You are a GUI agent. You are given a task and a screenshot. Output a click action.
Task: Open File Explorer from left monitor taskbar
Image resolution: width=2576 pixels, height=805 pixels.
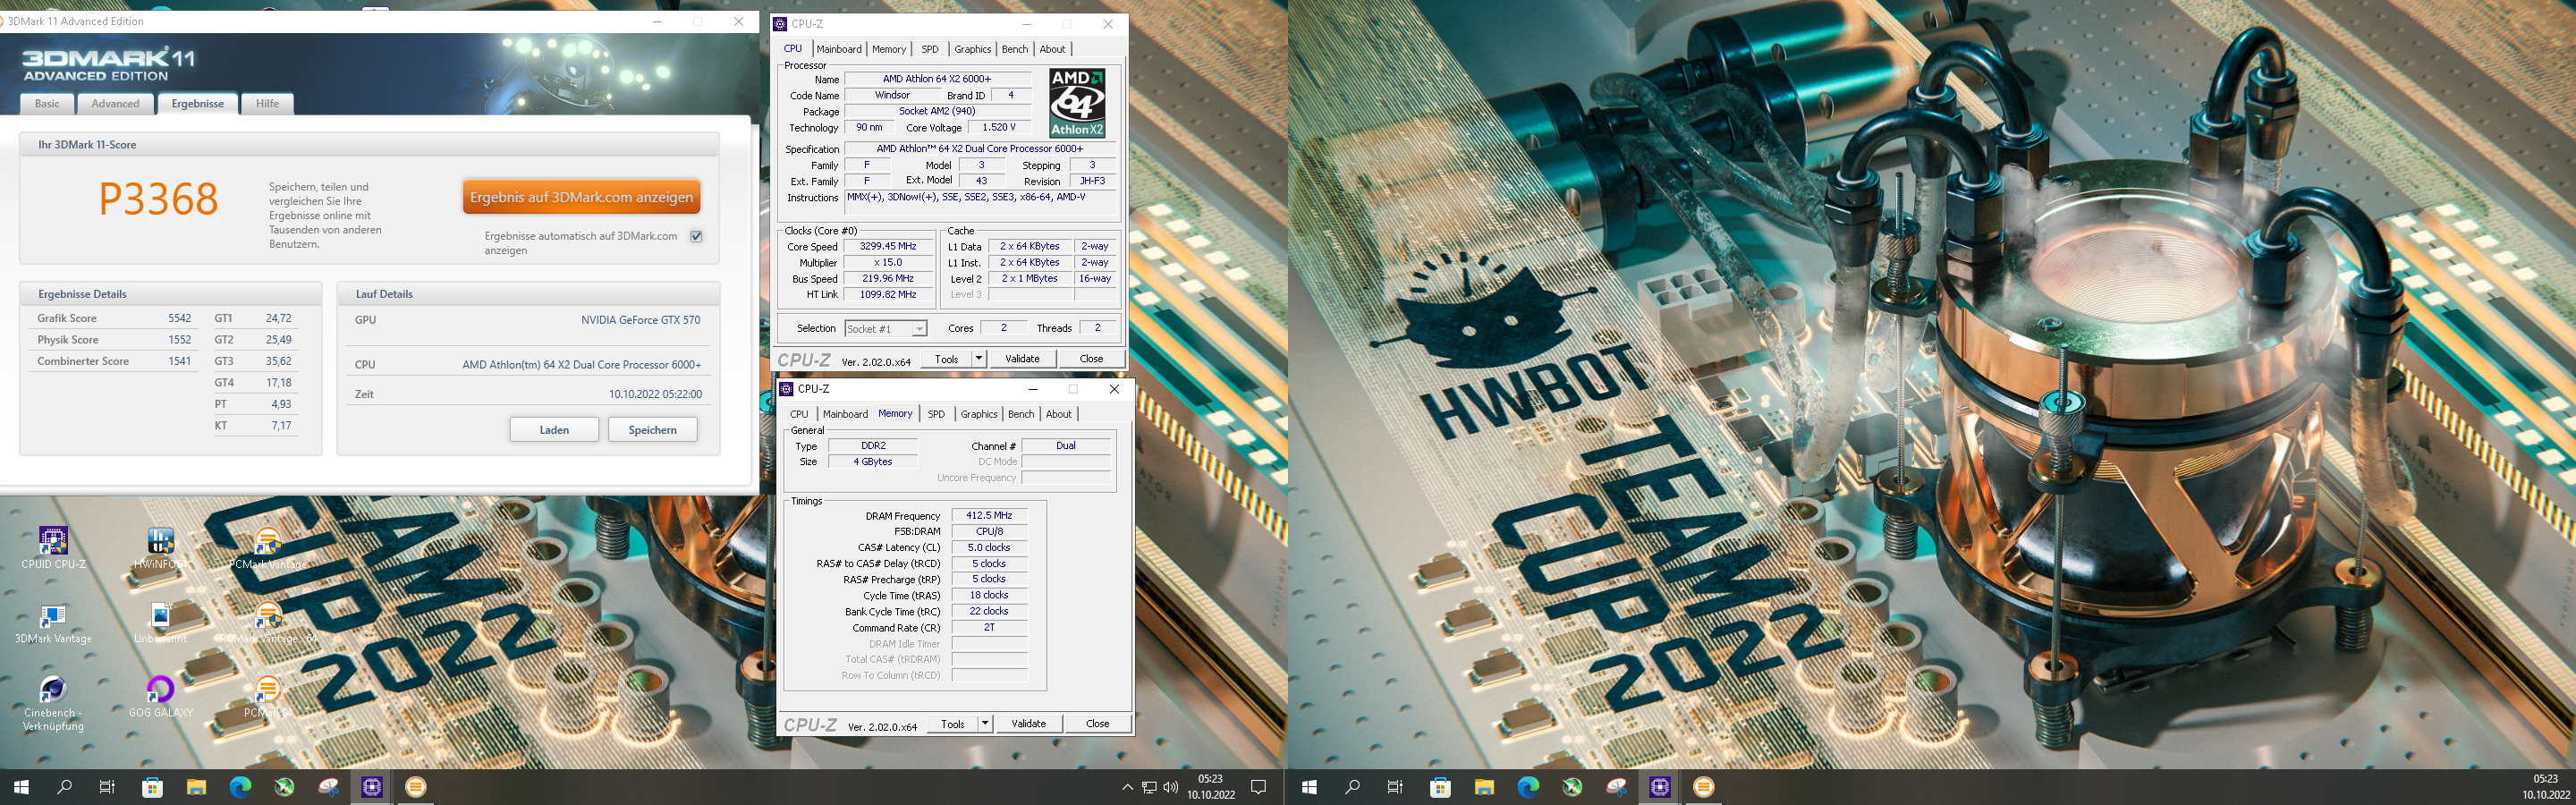[196, 787]
